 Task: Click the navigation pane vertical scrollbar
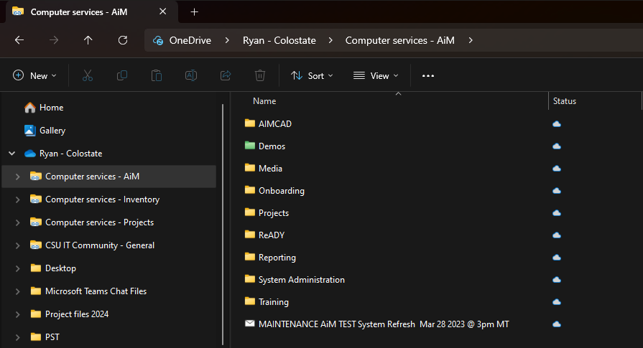point(223,224)
